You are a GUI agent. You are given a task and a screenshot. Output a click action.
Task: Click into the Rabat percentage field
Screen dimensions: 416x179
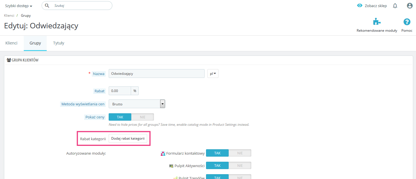[x=120, y=91]
